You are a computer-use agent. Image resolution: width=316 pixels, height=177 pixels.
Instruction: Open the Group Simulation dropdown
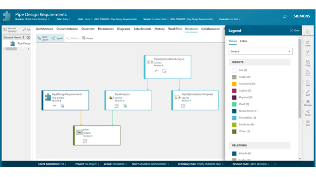click(x=116, y=164)
